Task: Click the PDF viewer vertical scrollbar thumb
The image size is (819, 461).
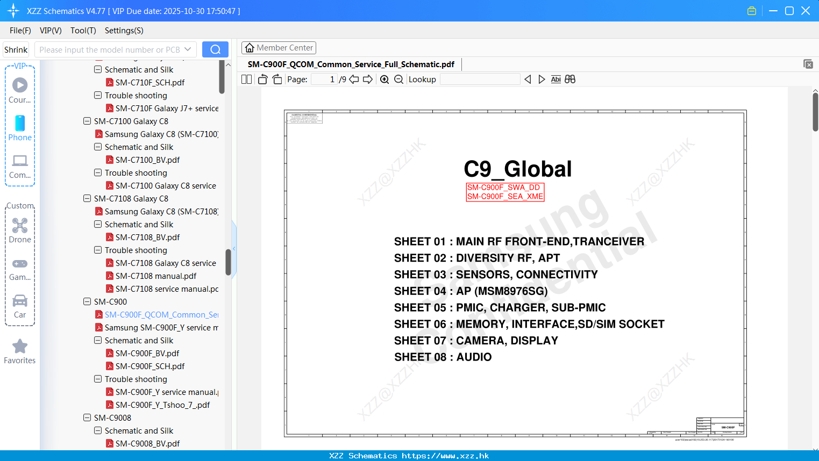Action: (x=815, y=112)
